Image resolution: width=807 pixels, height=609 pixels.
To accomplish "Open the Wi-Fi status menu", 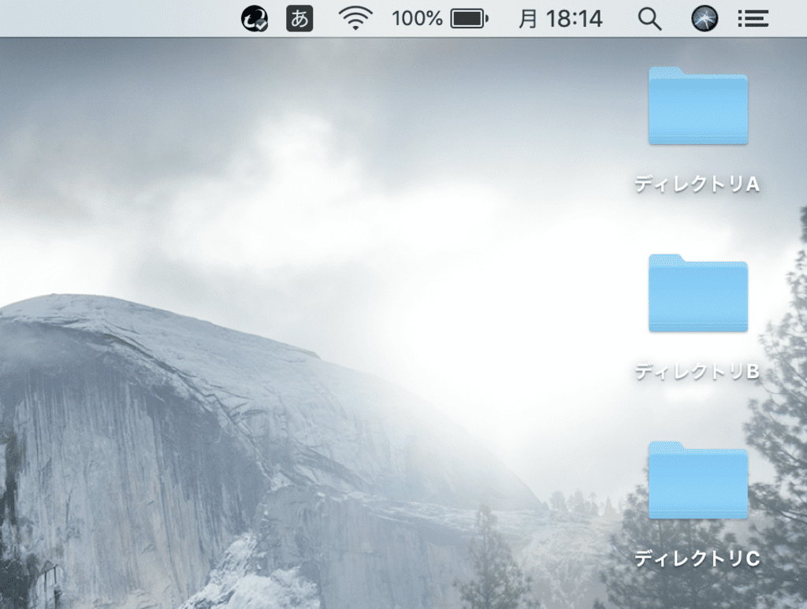I will click(x=355, y=19).
